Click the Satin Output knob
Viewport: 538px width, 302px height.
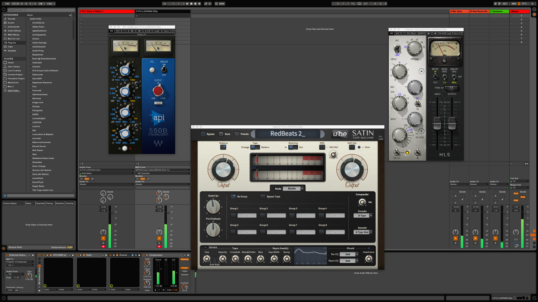click(x=352, y=170)
